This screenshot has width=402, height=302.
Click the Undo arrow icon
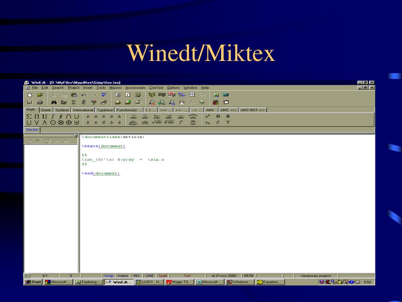point(84,95)
